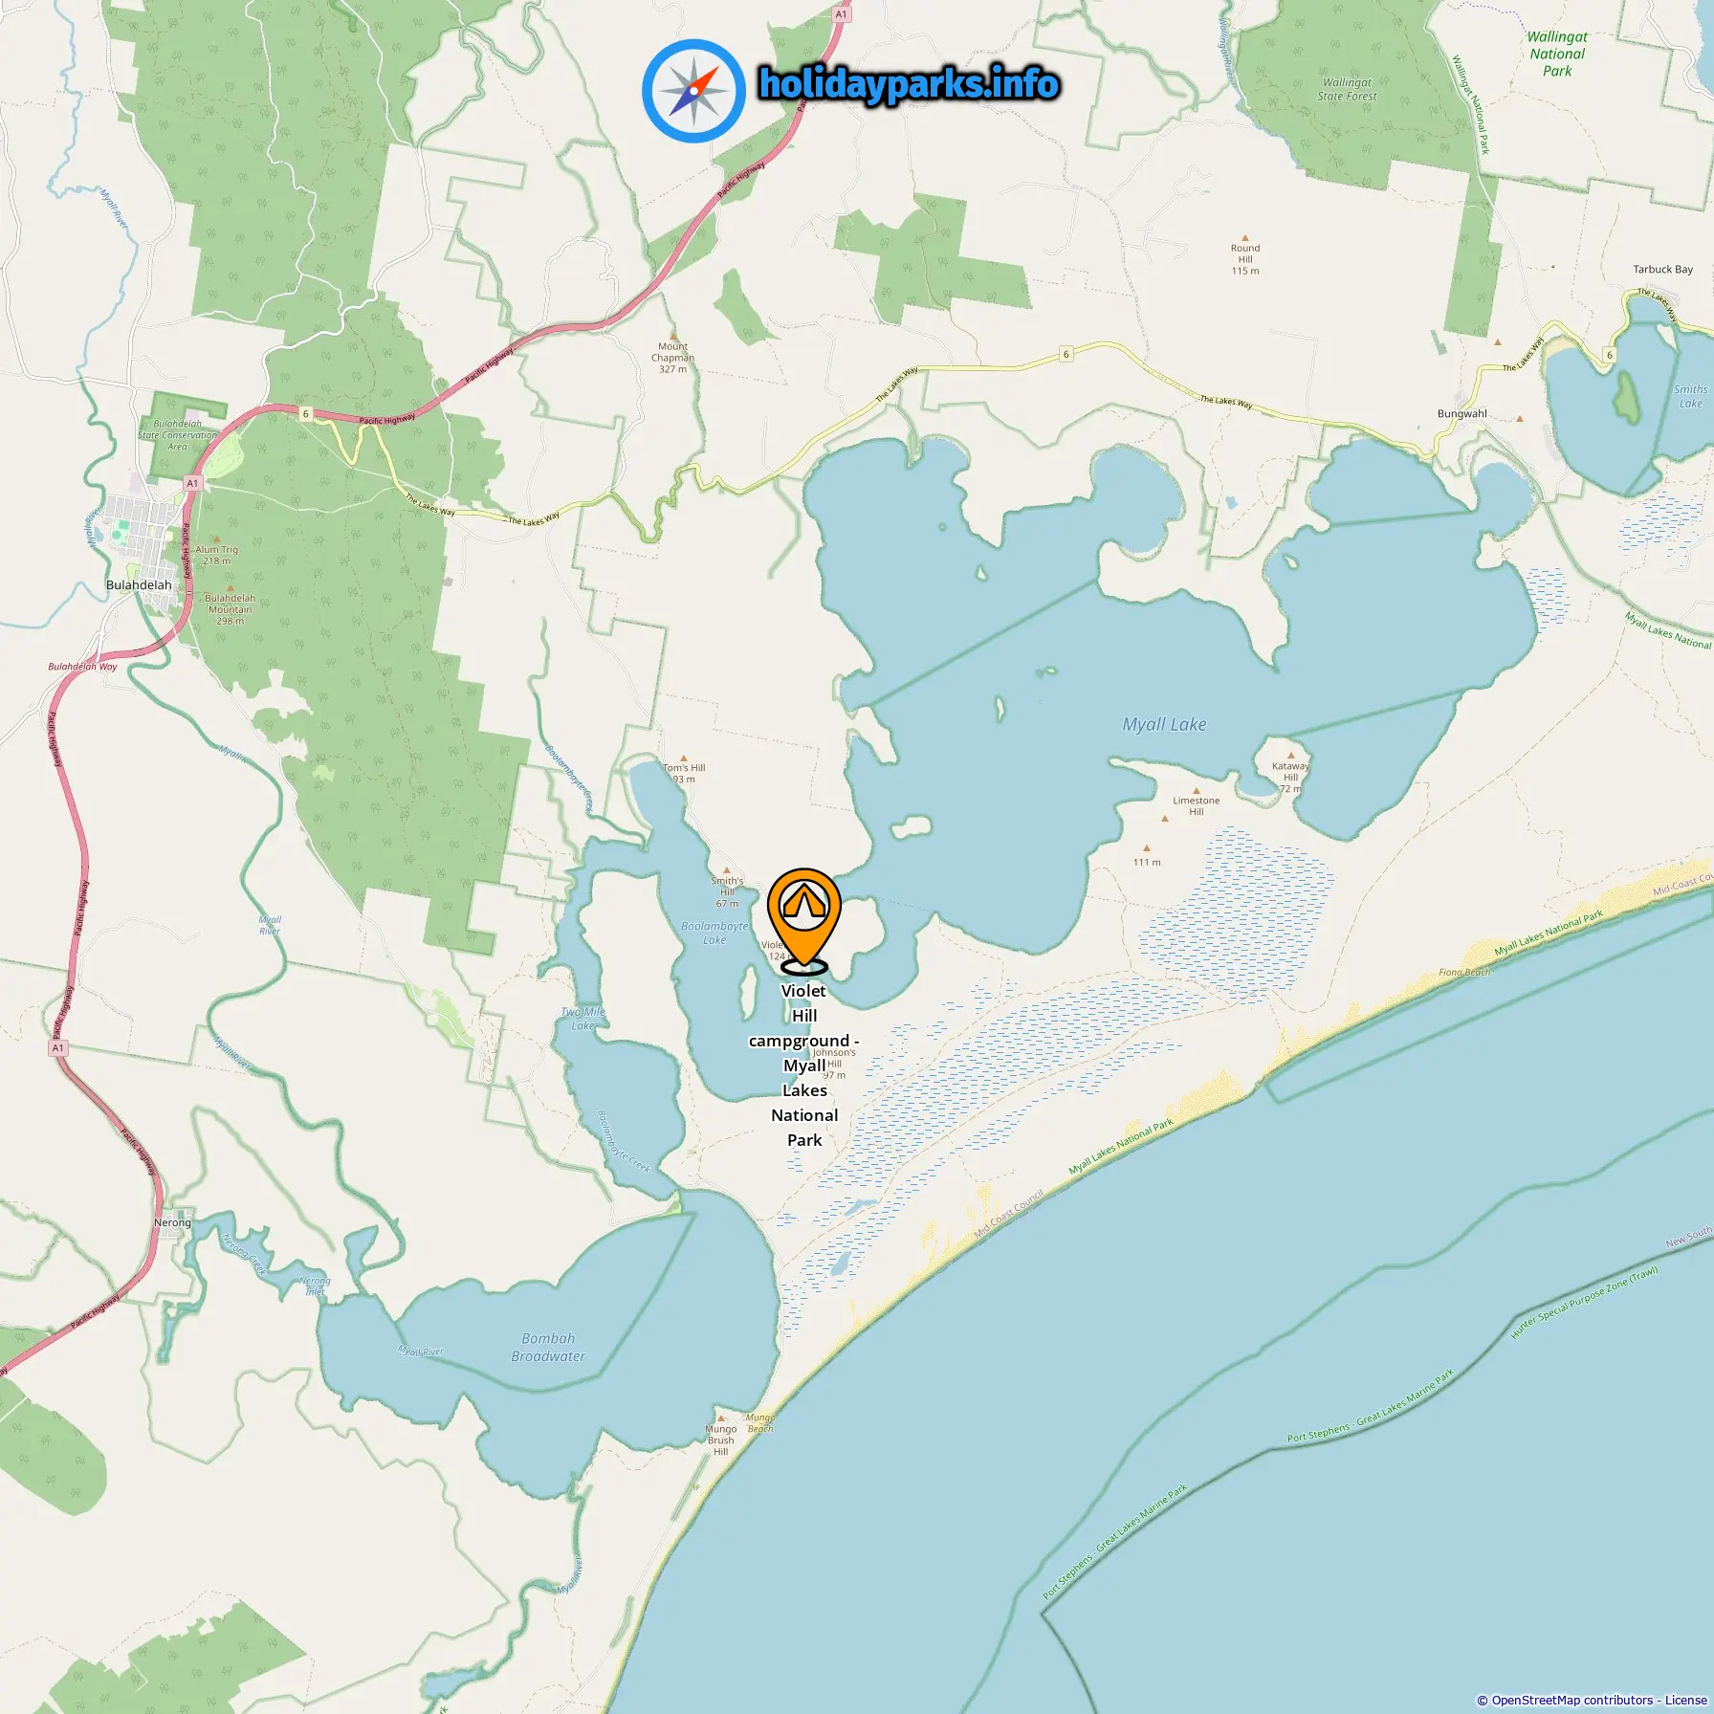Select the Myall Lake label
1714x1714 pixels.
1164,724
